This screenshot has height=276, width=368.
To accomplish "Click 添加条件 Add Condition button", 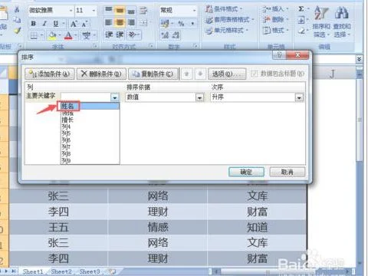I will pos(50,74).
